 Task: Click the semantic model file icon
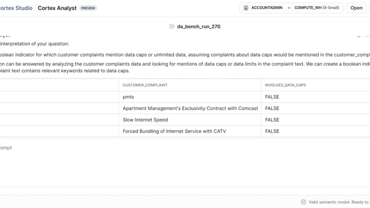[172, 27]
